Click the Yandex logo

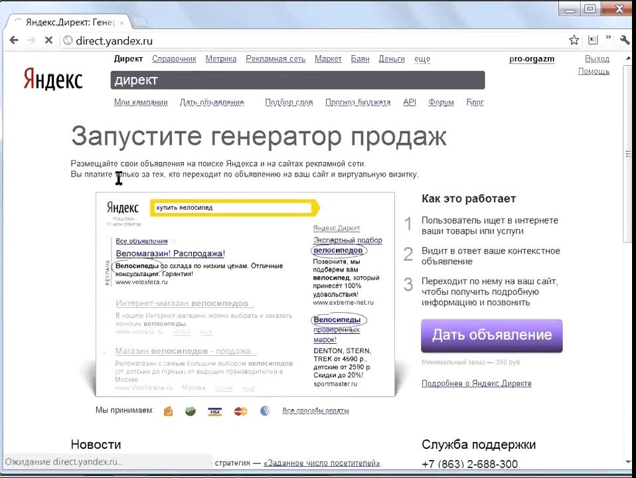tap(52, 78)
